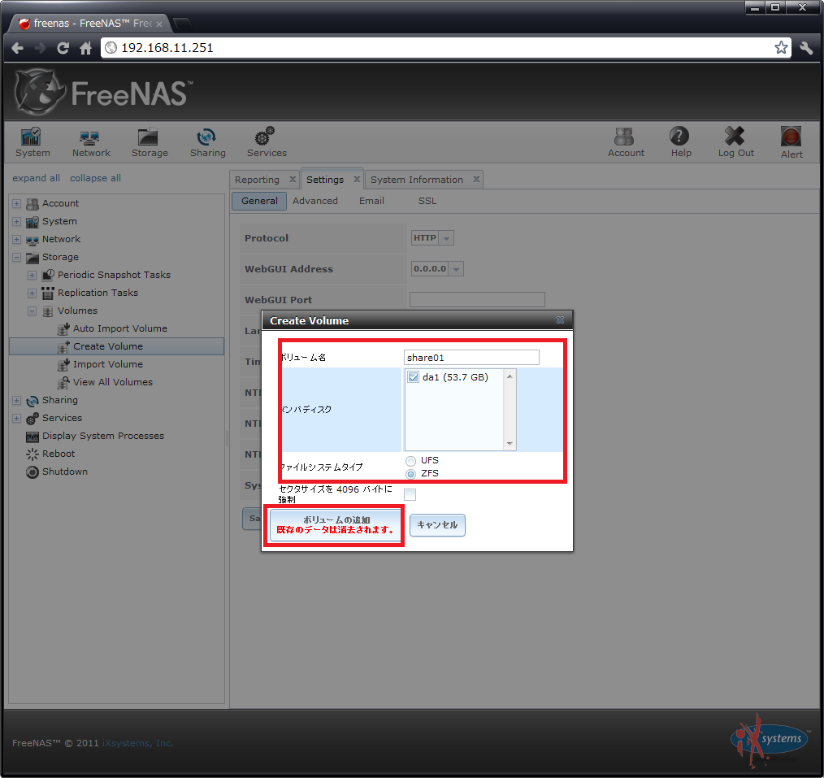The width and height of the screenshot is (824, 778).
Task: Click disk list scrollbar down arrow
Action: coord(510,444)
